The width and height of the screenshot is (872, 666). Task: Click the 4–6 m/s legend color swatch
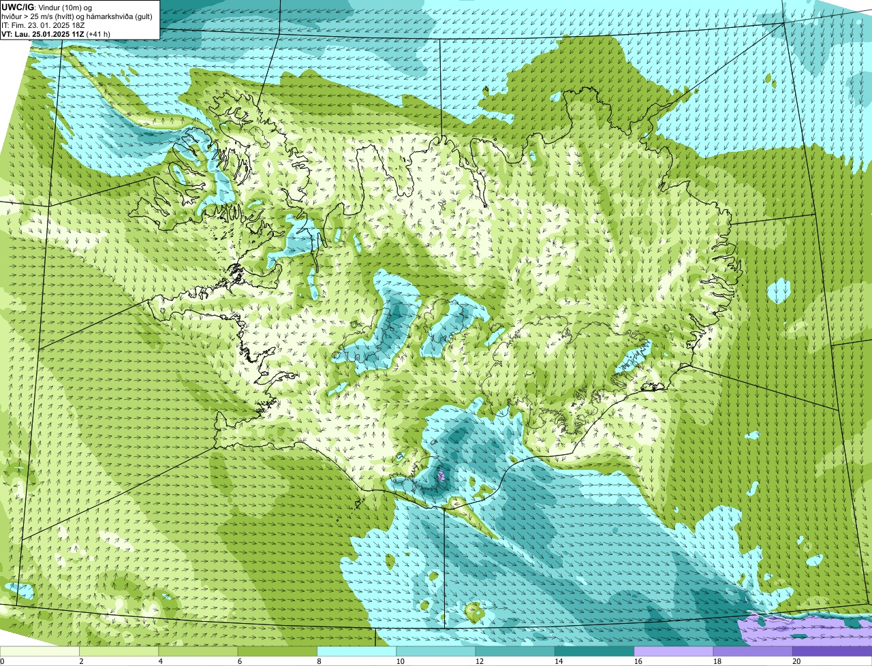click(199, 651)
